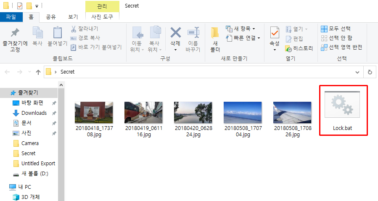Screen dimensions: 378x201
Task: Click the 열기 open button
Action: tap(296, 29)
